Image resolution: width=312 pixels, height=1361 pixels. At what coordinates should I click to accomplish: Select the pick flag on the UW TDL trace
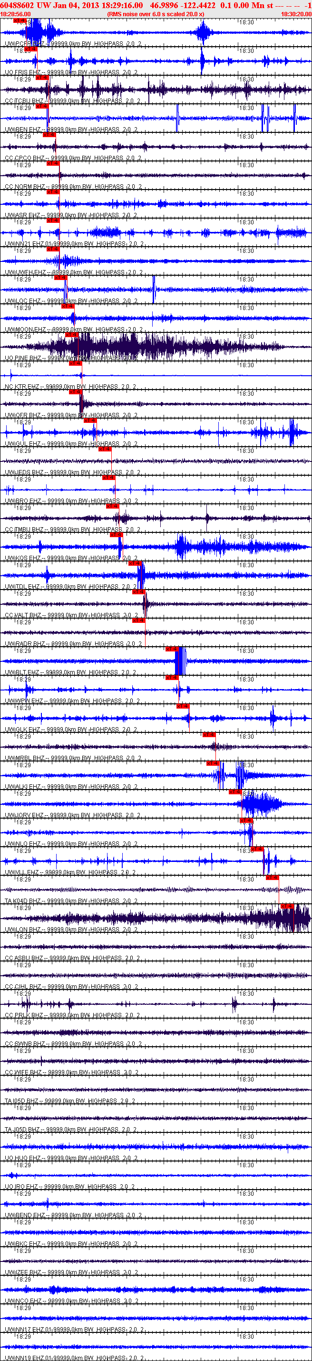coord(135,563)
